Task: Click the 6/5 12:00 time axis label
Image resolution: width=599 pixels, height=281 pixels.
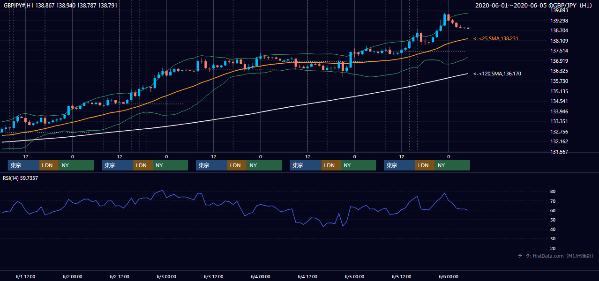Action: 401,276
